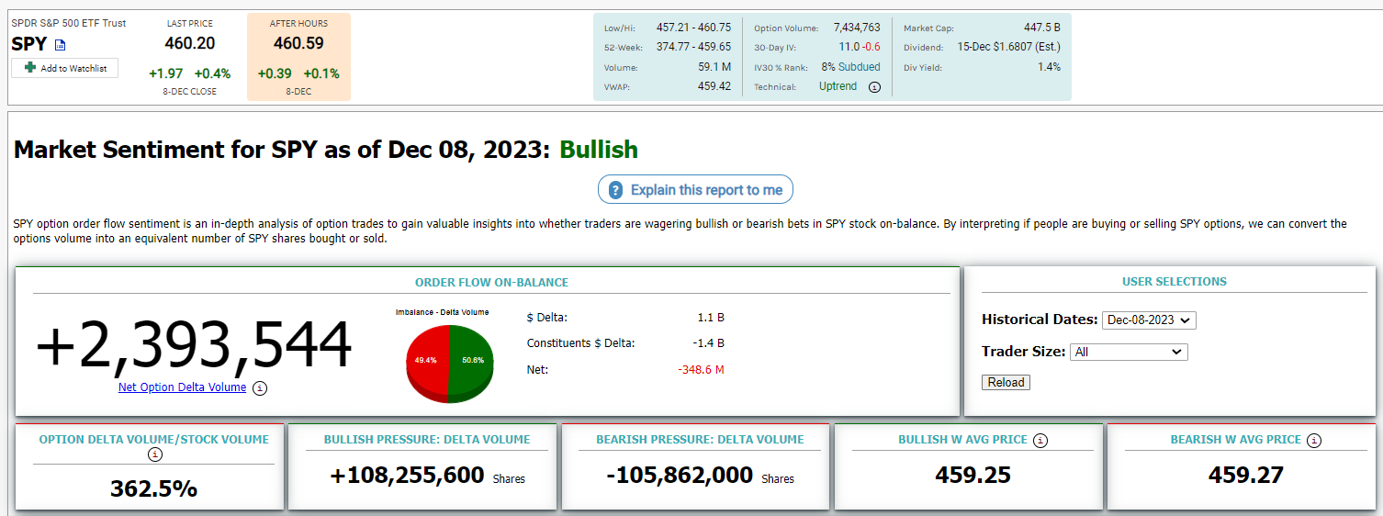Click the 362.5% option delta ratio value
The height and width of the screenshot is (516, 1383).
pos(153,488)
